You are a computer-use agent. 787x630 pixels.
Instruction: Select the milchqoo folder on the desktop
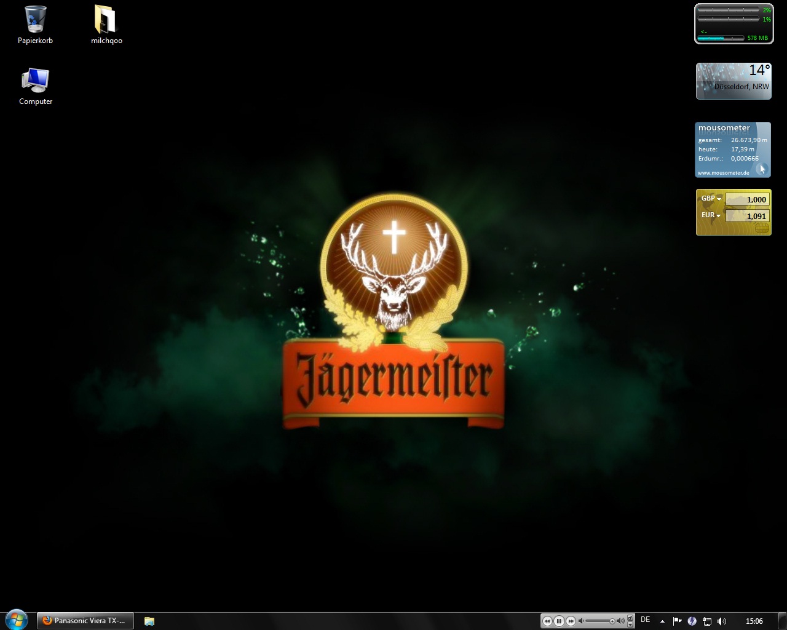point(106,25)
